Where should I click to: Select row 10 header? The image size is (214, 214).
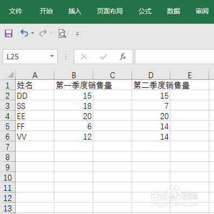(x=8, y=177)
